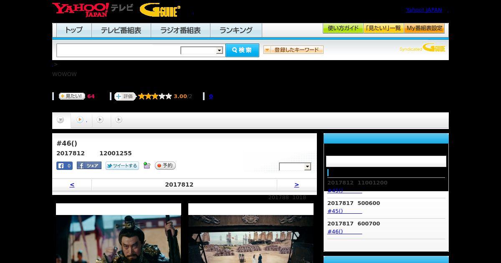
Task: Expand the 登録したキーワード dropdown
Action: 293,50
